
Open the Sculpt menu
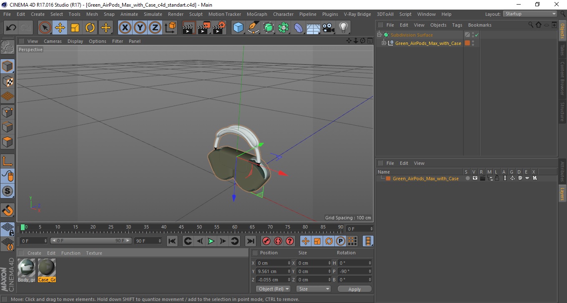tap(196, 14)
